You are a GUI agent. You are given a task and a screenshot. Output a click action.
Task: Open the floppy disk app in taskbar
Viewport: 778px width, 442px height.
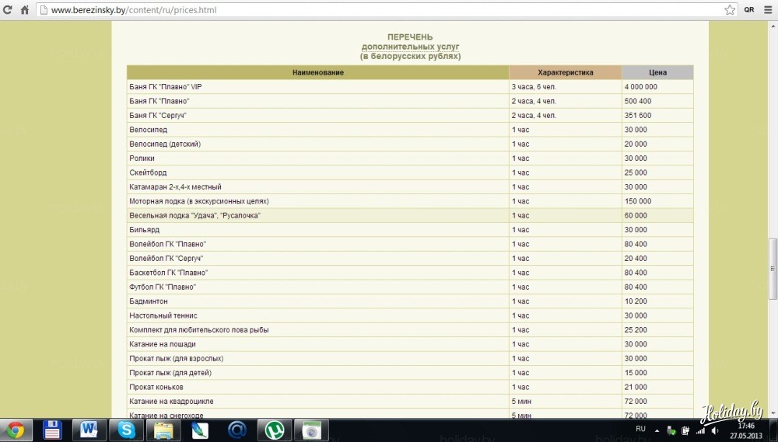click(x=52, y=430)
